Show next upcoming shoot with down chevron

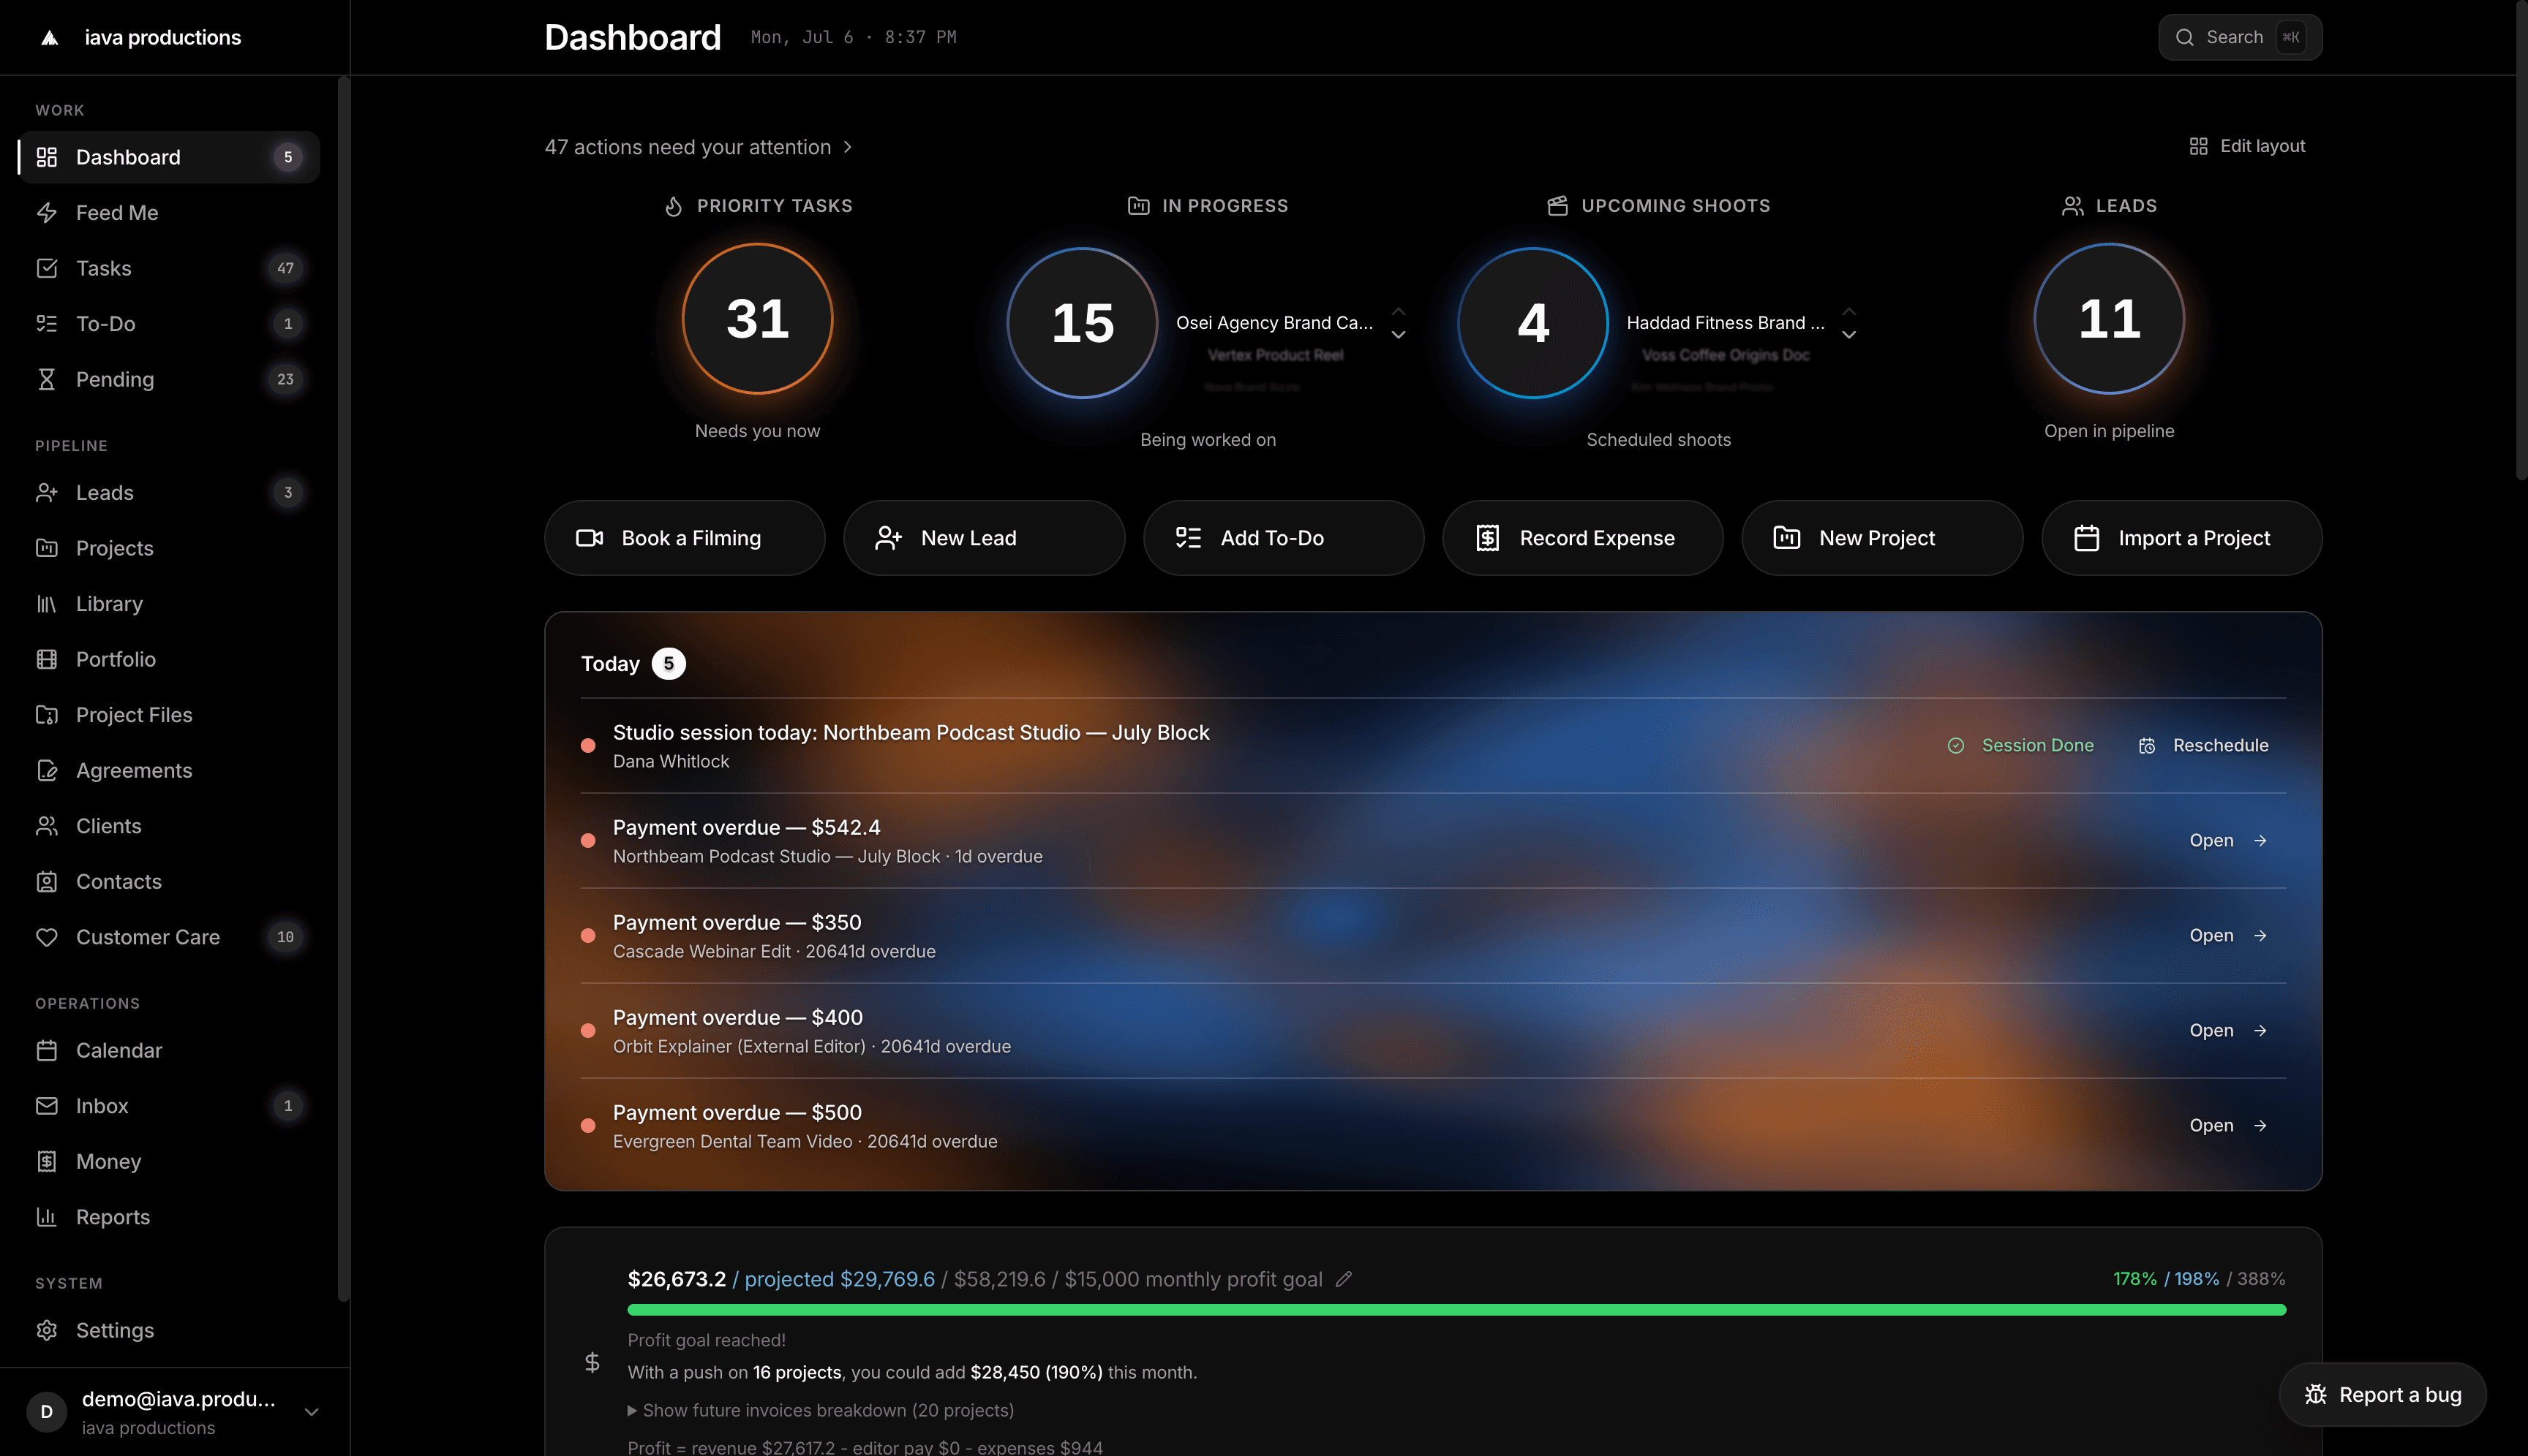point(1848,335)
